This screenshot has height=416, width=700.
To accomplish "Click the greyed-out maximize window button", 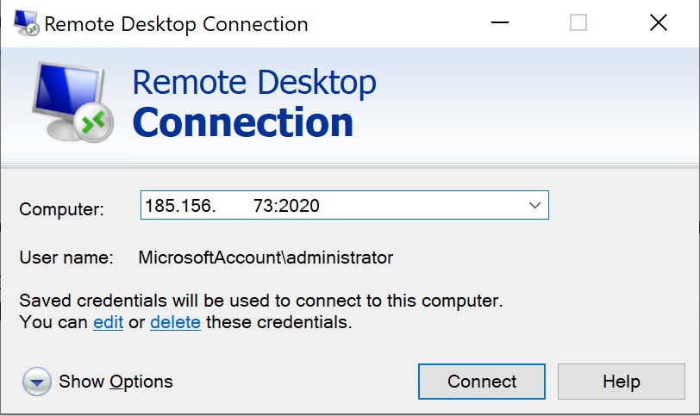I will [578, 22].
